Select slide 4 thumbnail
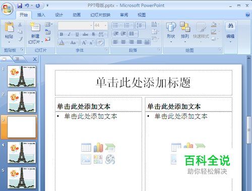Image resolution: width=252 pixels, height=191 pixels. pyautogui.click(x=22, y=153)
